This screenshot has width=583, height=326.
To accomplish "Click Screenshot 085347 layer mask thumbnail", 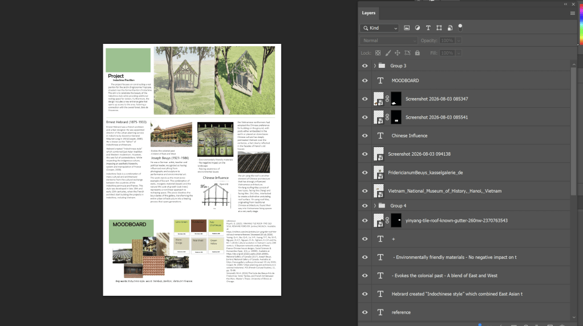I will click(396, 99).
